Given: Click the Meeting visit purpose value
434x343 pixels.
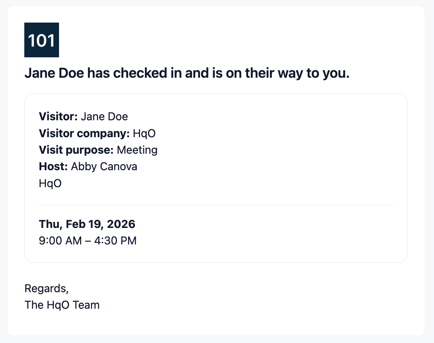Looking at the screenshot, I should tap(137, 150).
